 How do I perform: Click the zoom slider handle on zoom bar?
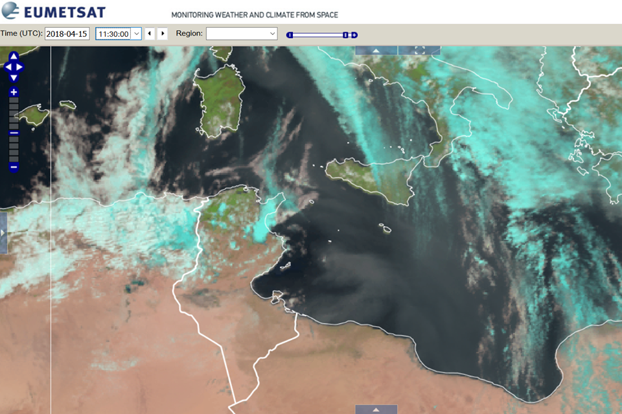point(14,133)
